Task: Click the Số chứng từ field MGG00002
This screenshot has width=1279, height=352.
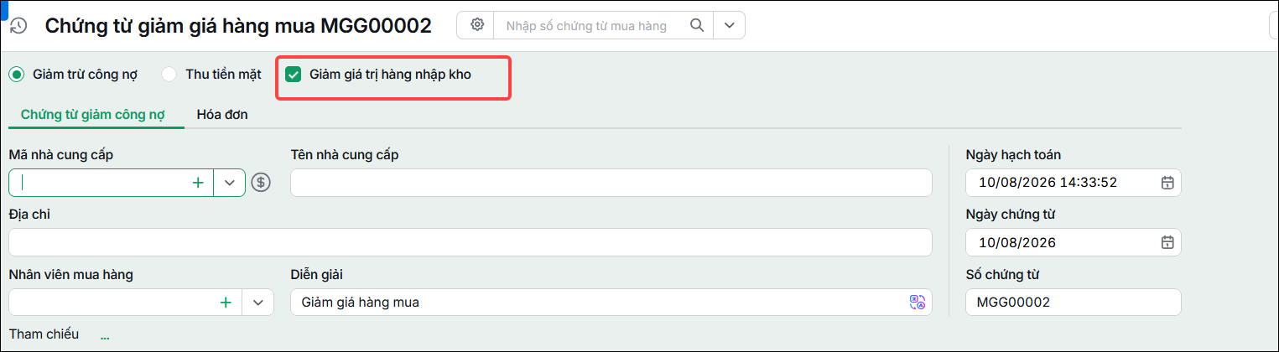Action: [1074, 303]
